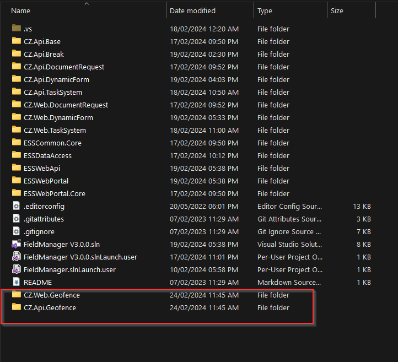This screenshot has height=362, width=398.
Task: Select the file name CZ.Web.DocumentRequest
Action: tap(66, 105)
